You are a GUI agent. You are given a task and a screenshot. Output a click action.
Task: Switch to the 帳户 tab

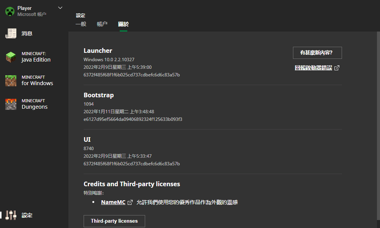point(102,24)
